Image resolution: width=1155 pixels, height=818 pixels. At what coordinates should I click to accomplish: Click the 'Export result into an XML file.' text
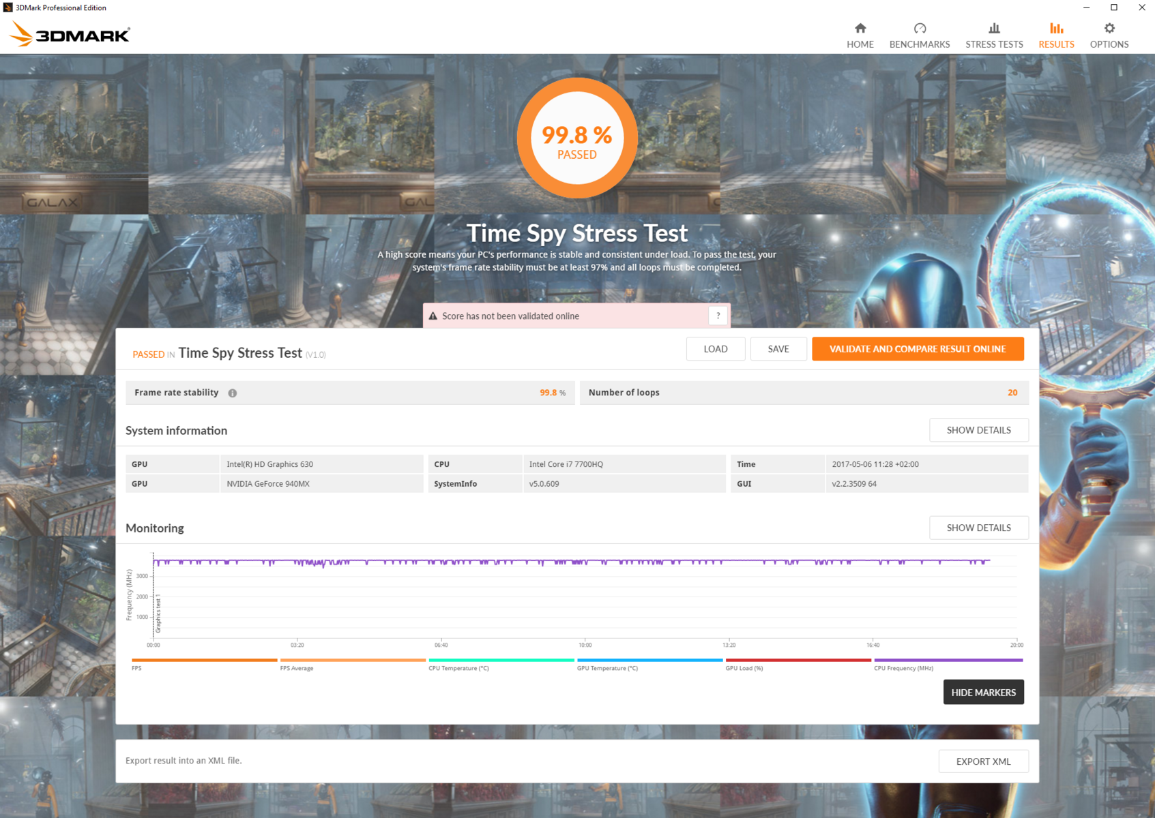coord(184,761)
